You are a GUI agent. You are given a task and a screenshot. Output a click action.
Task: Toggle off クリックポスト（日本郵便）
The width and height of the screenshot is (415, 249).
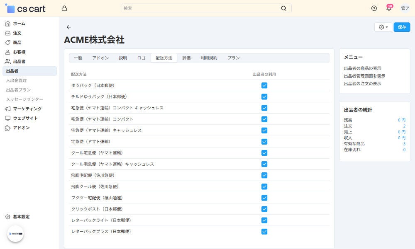[264, 209]
